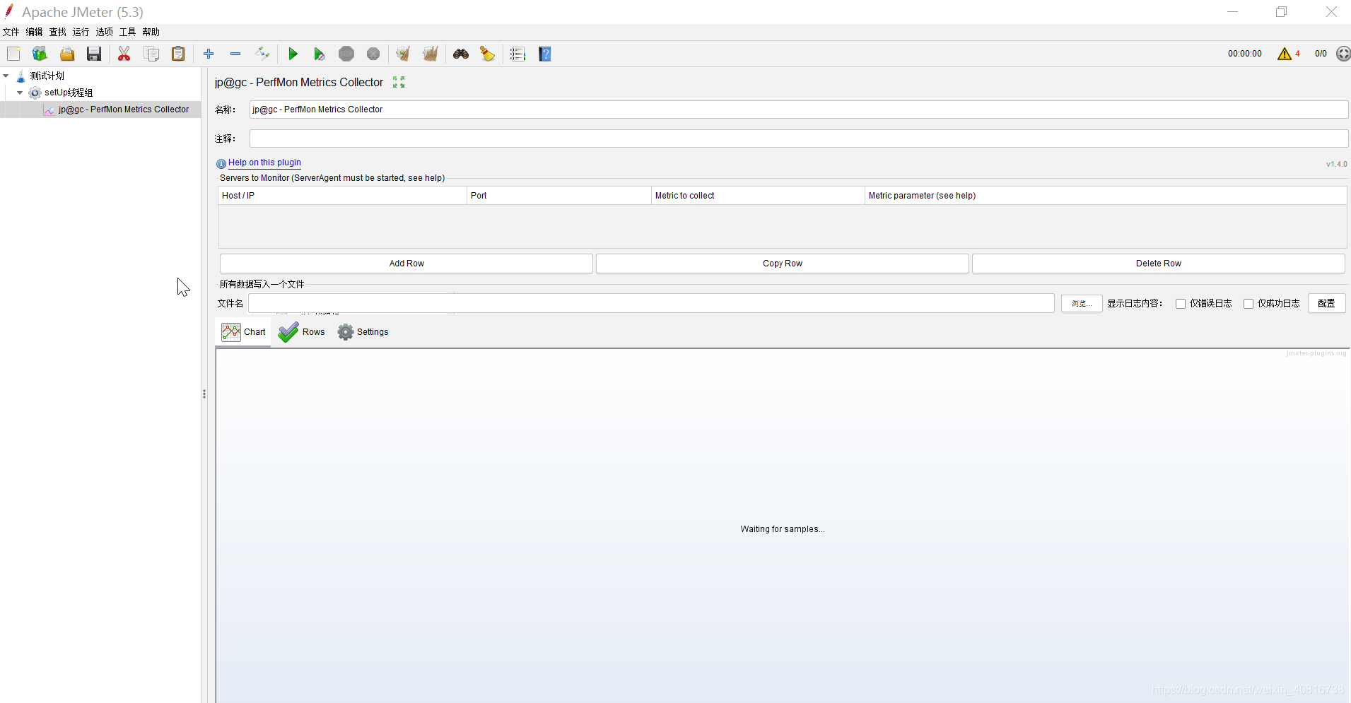The height and width of the screenshot is (703, 1351).
Task: Enable the 仅成功日志 checkbox
Action: (1248, 304)
